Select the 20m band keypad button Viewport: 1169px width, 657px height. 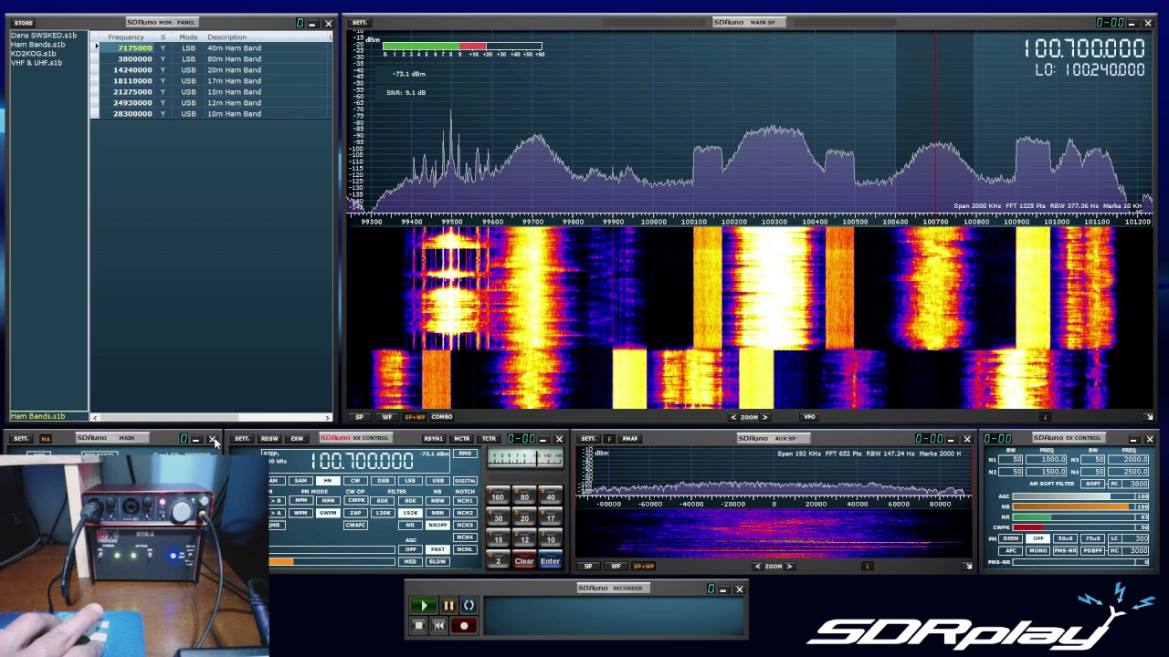(x=524, y=517)
